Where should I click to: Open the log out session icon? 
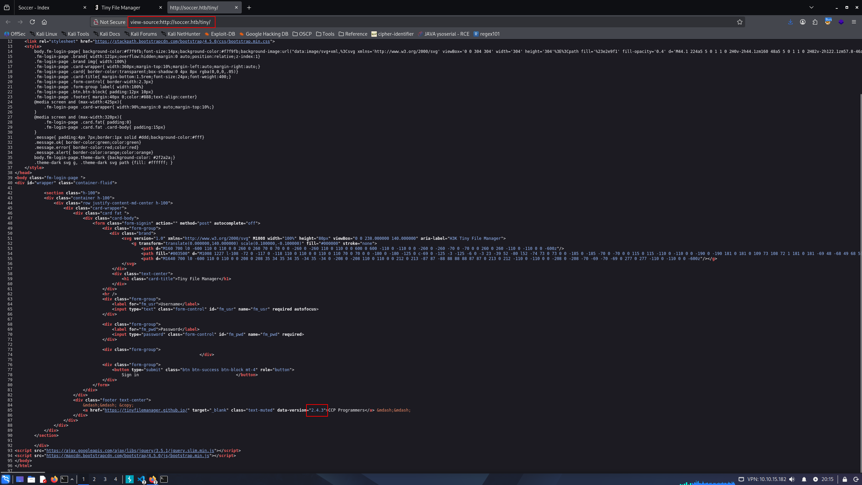click(x=856, y=479)
